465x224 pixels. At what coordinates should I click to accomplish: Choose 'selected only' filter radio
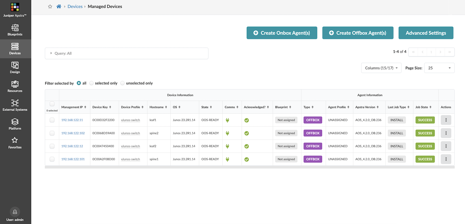tap(92, 83)
